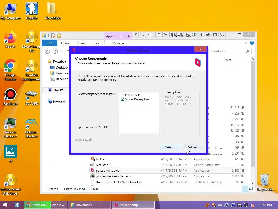Open the File tab in the Downloads window
This screenshot has height=209, width=278.
tap(50, 43)
